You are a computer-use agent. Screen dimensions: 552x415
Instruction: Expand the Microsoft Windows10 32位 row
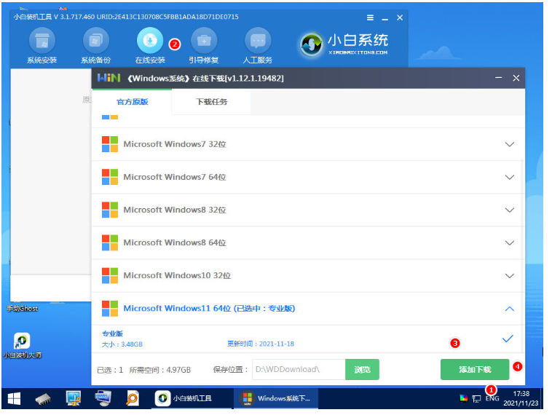click(x=510, y=276)
